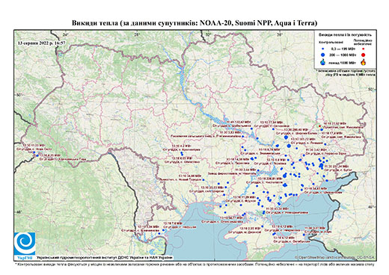The height and width of the screenshot is (275, 389).
Task: Click the OpenStreetMap contributors attribution
Action: (335, 257)
